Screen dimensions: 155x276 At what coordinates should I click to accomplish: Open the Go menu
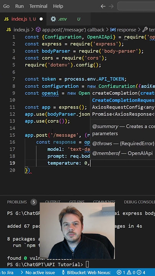7,6
